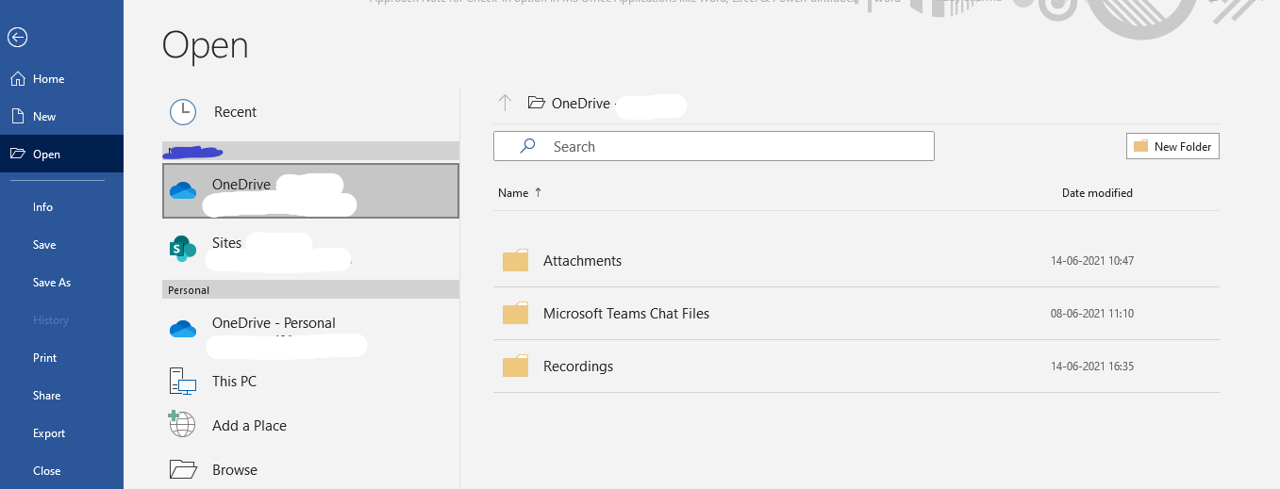Image resolution: width=1280 pixels, height=489 pixels.
Task: Click the Microsoft Teams Chat Files folder icon
Action: point(515,314)
